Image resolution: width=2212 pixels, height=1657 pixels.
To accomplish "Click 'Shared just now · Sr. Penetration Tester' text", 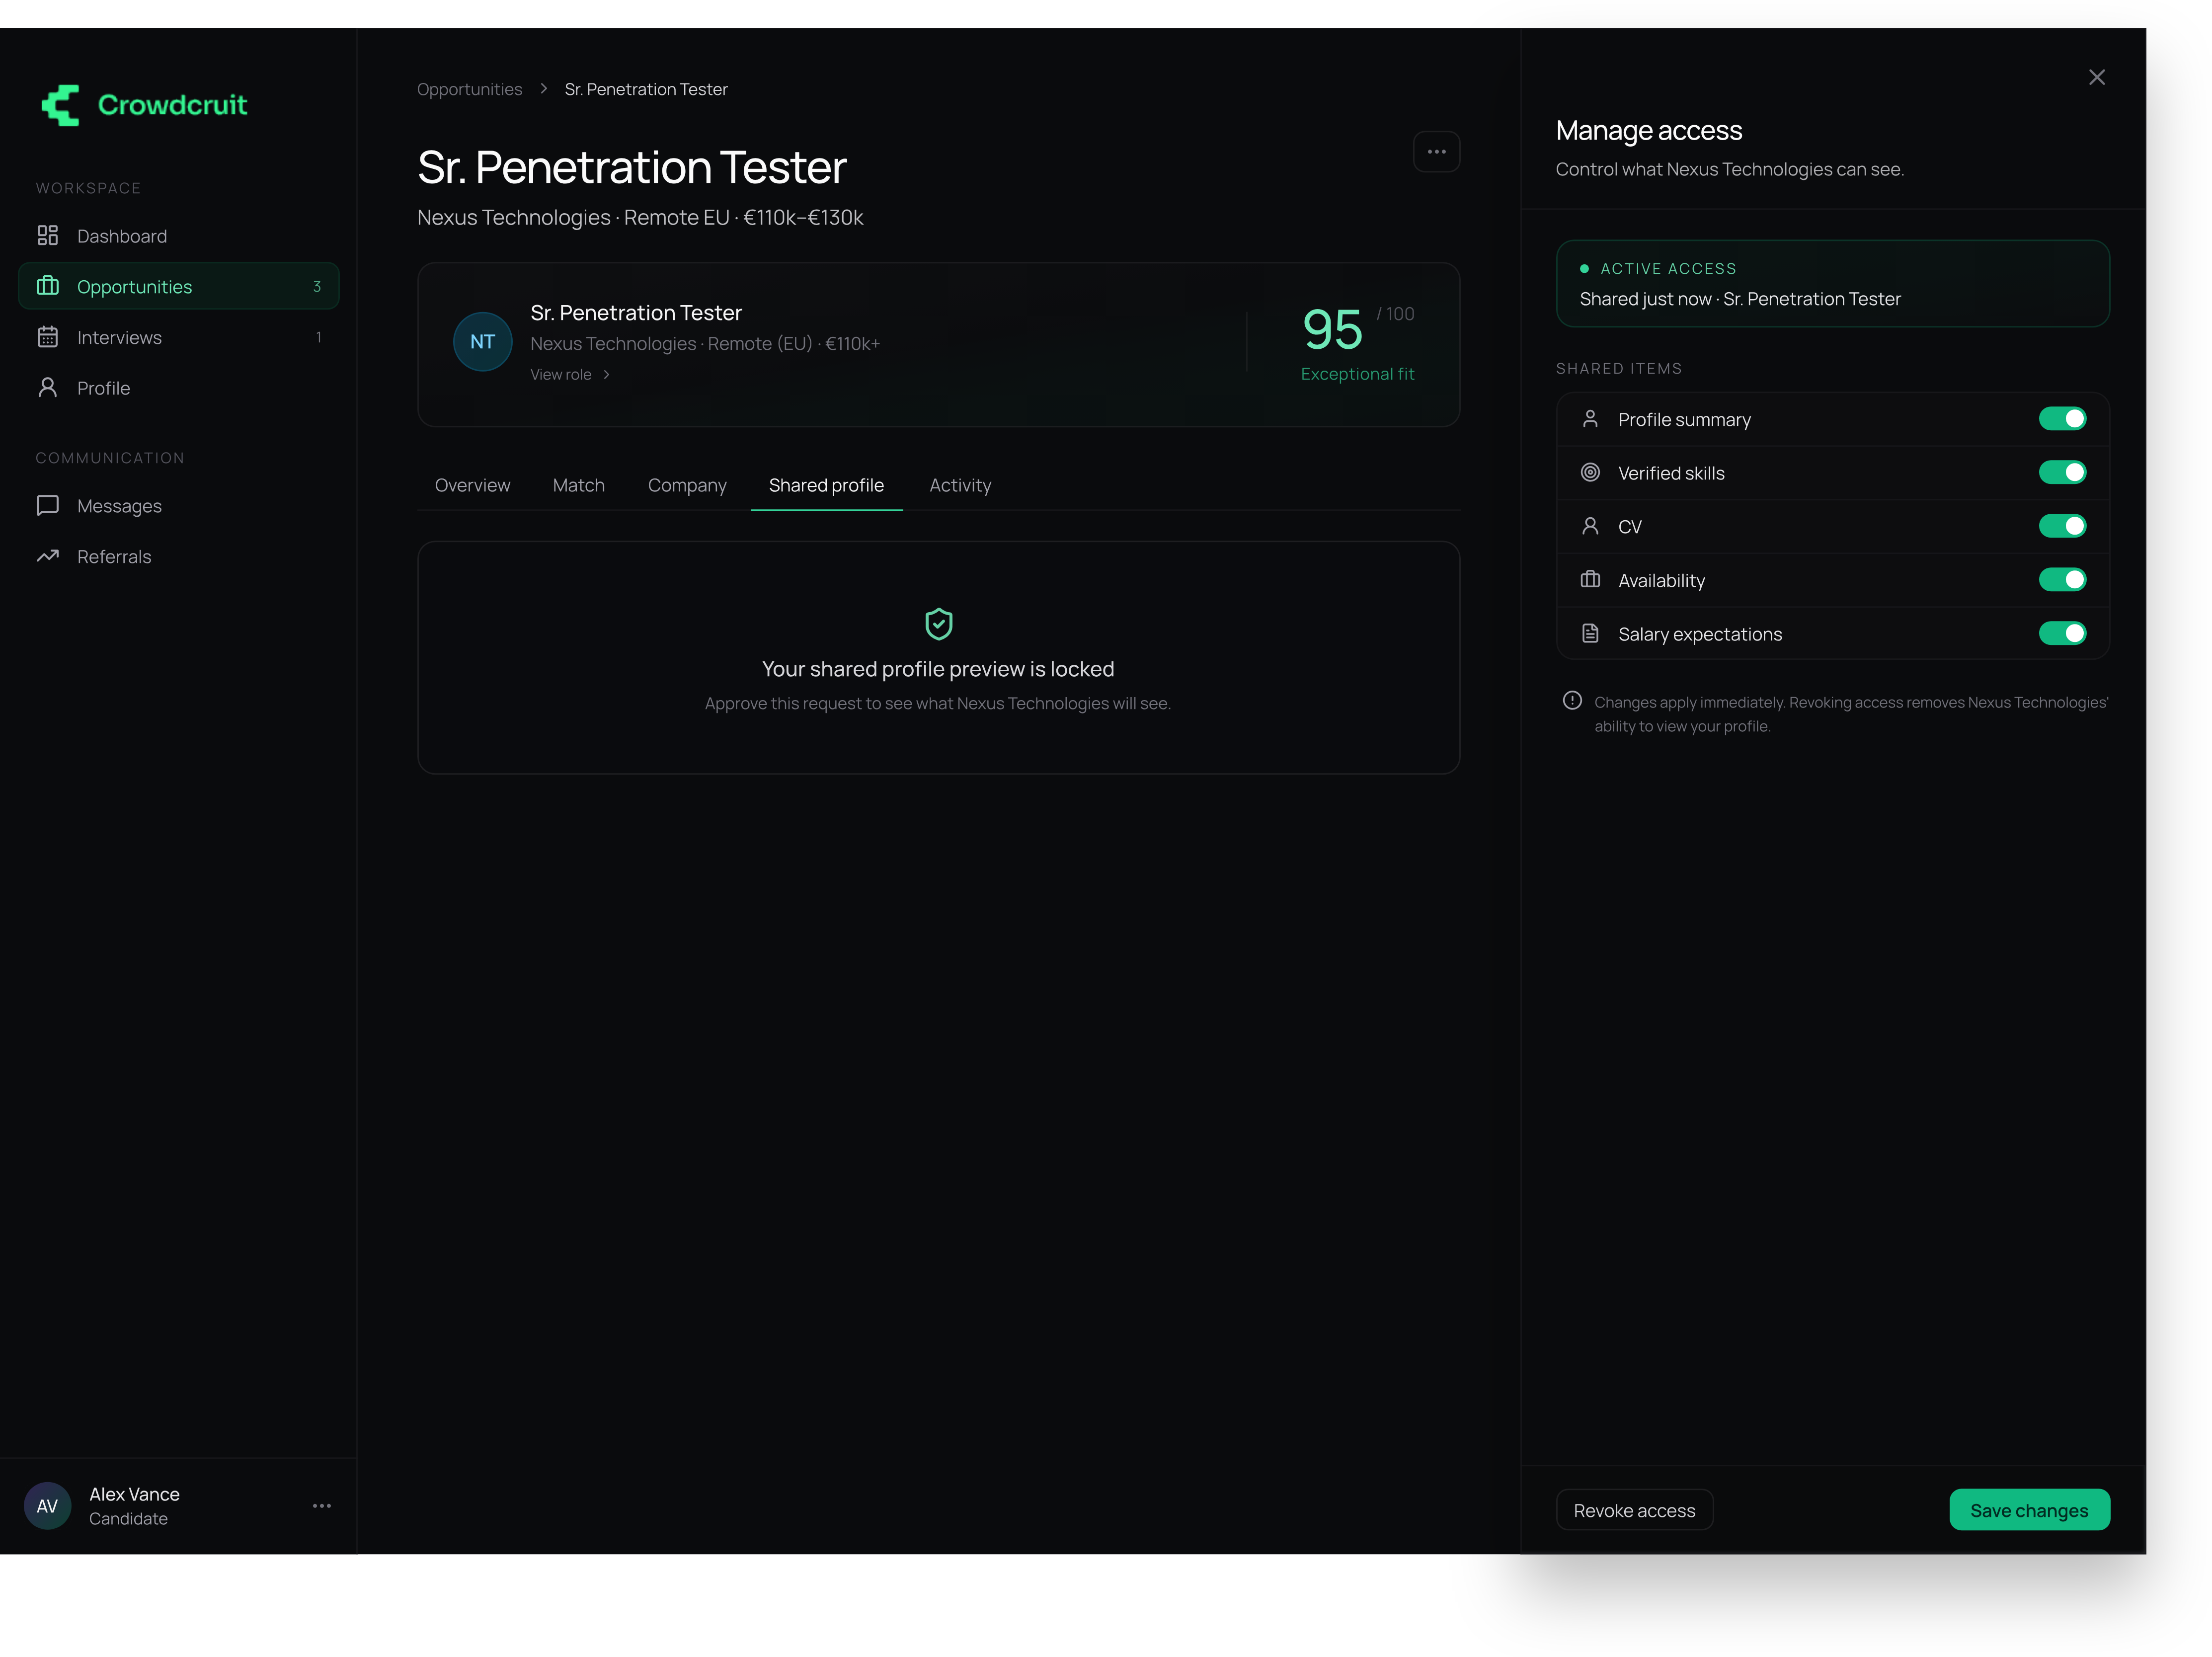I will pos(1740,299).
